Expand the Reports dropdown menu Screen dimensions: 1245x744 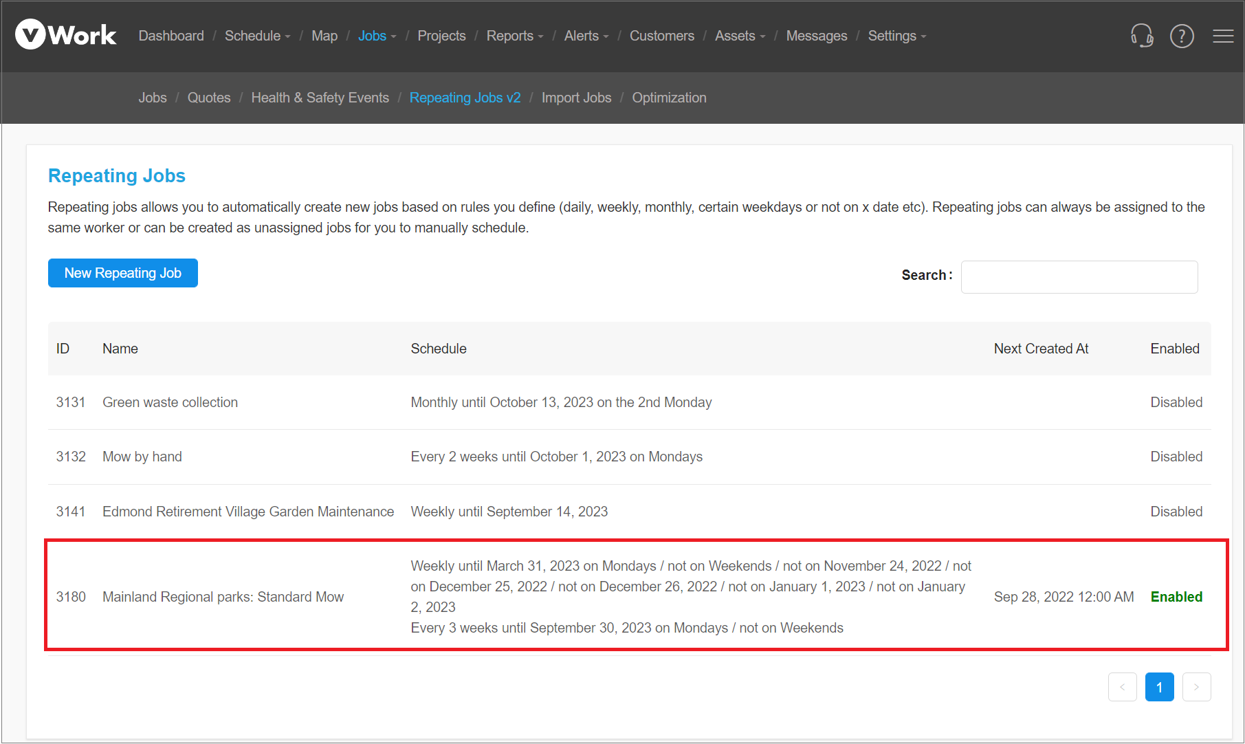pos(515,36)
